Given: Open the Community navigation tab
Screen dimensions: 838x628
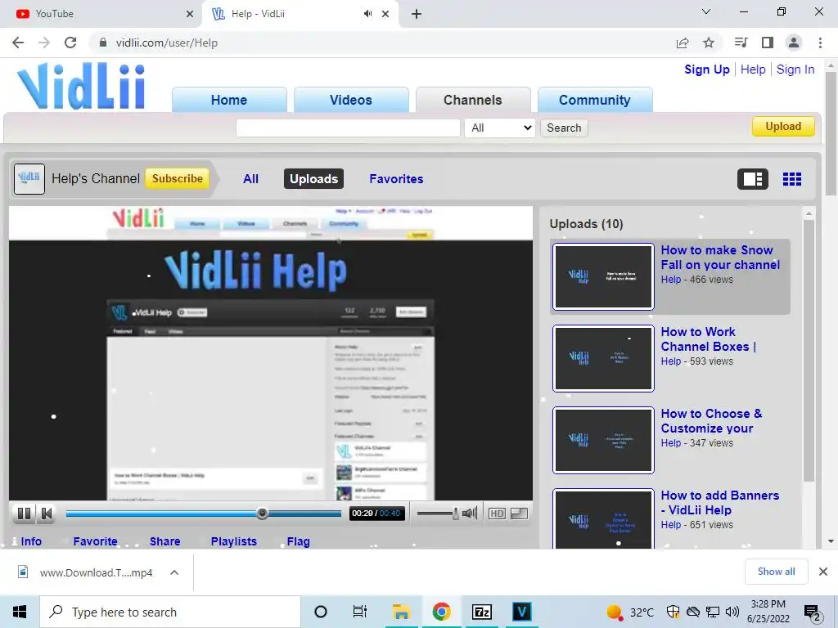Looking at the screenshot, I should 595,100.
